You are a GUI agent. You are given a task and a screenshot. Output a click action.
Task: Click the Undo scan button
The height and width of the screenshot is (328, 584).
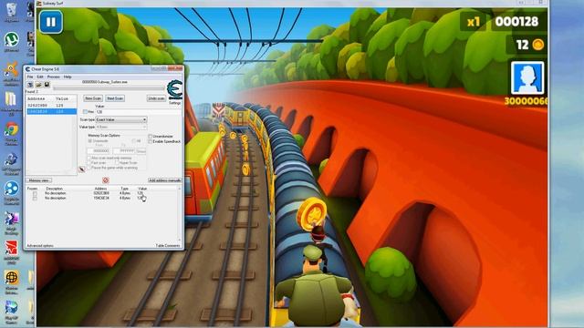[x=156, y=98]
